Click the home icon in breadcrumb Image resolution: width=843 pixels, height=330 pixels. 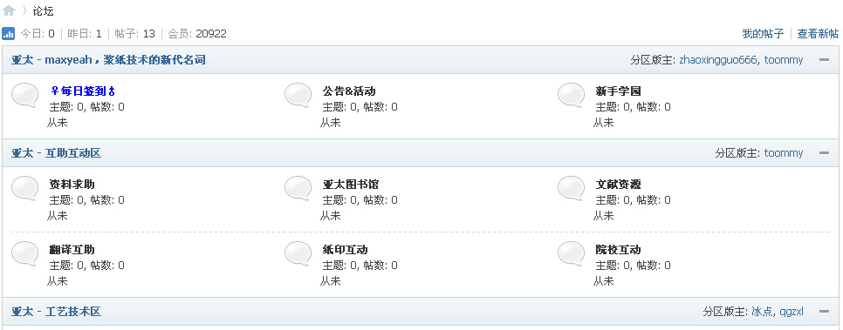9,10
